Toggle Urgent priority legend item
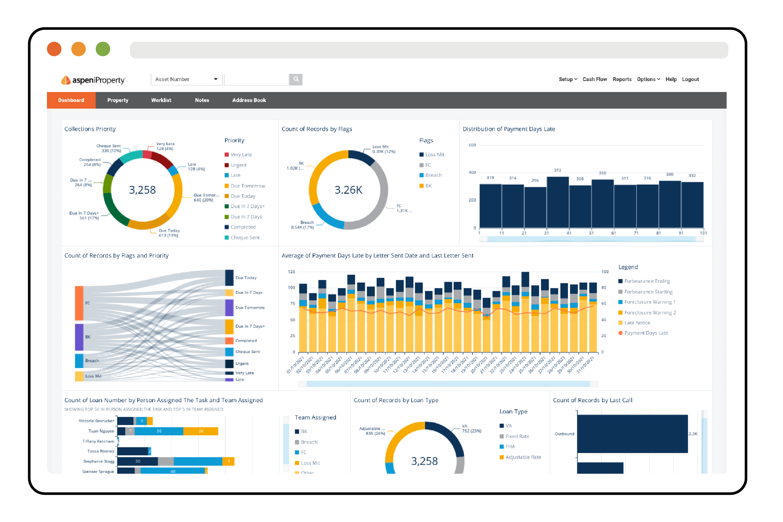Viewport: 783px width, 522px height. click(235, 165)
